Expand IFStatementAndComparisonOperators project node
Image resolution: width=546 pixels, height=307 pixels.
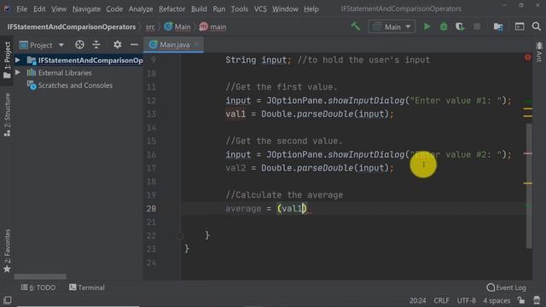pos(18,60)
